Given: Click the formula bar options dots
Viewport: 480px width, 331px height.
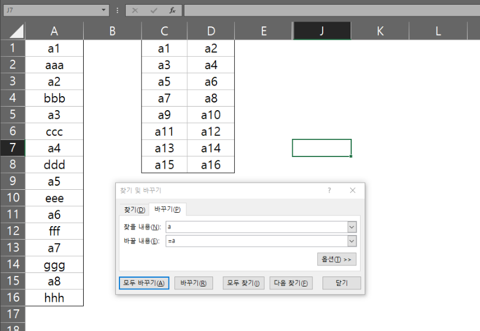Looking at the screenshot, I should pyautogui.click(x=117, y=11).
